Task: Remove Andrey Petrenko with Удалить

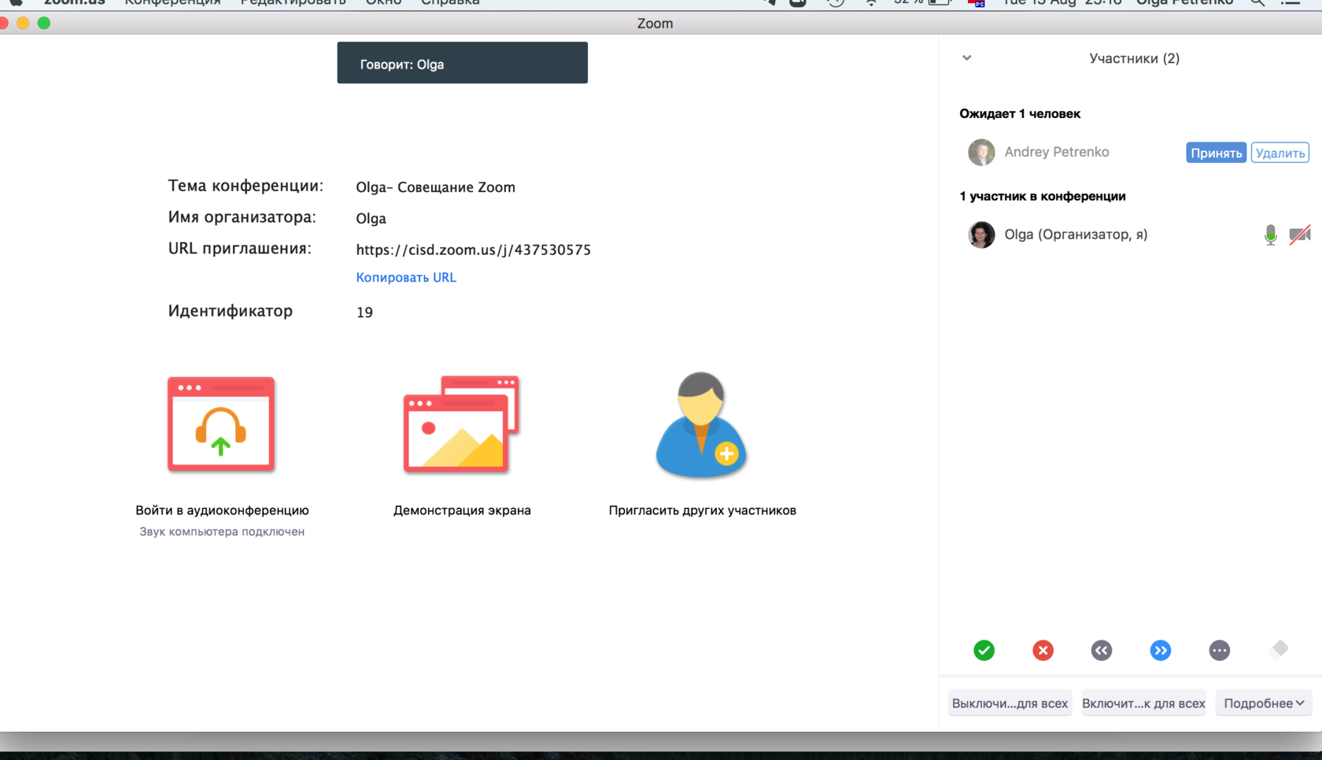Action: [x=1280, y=153]
